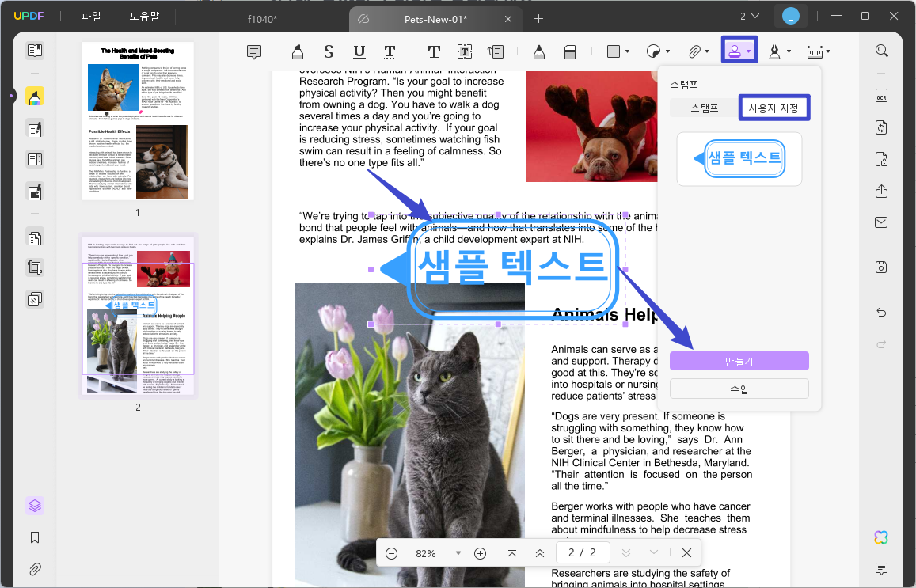
Task: Switch to comment mode highlighter icon
Action: [35, 97]
